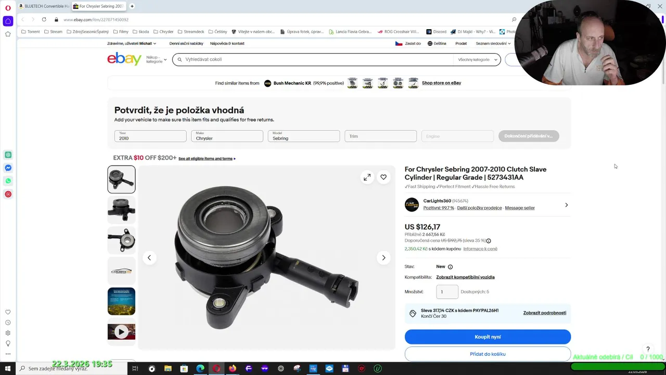Open sidebar settings gear icon
666x375 pixels.
(x=8, y=333)
